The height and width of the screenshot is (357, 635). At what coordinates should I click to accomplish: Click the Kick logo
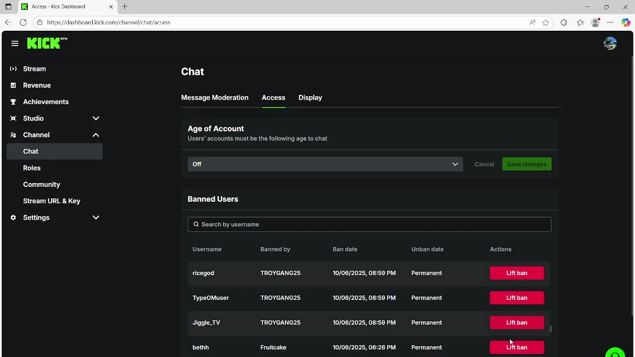click(44, 44)
